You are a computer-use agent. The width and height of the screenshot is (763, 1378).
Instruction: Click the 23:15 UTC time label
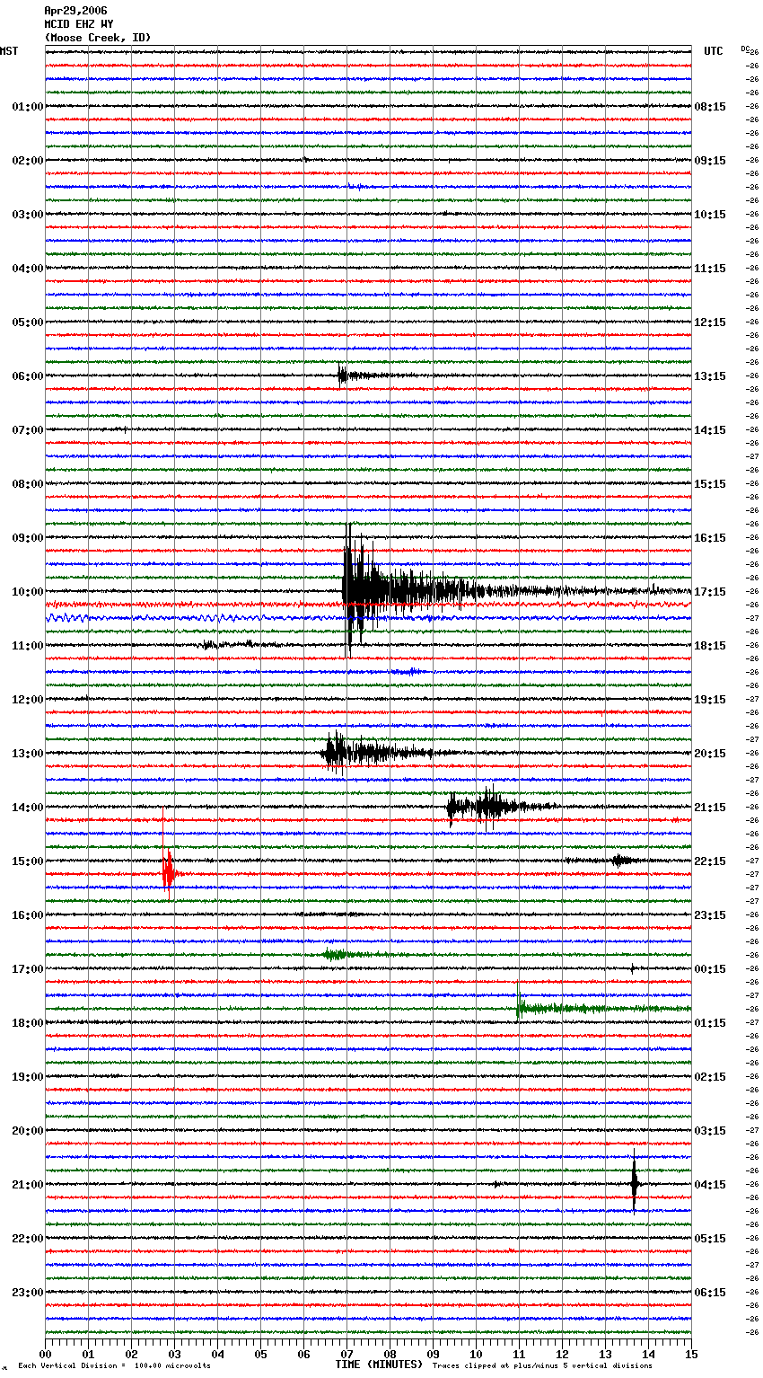[710, 915]
